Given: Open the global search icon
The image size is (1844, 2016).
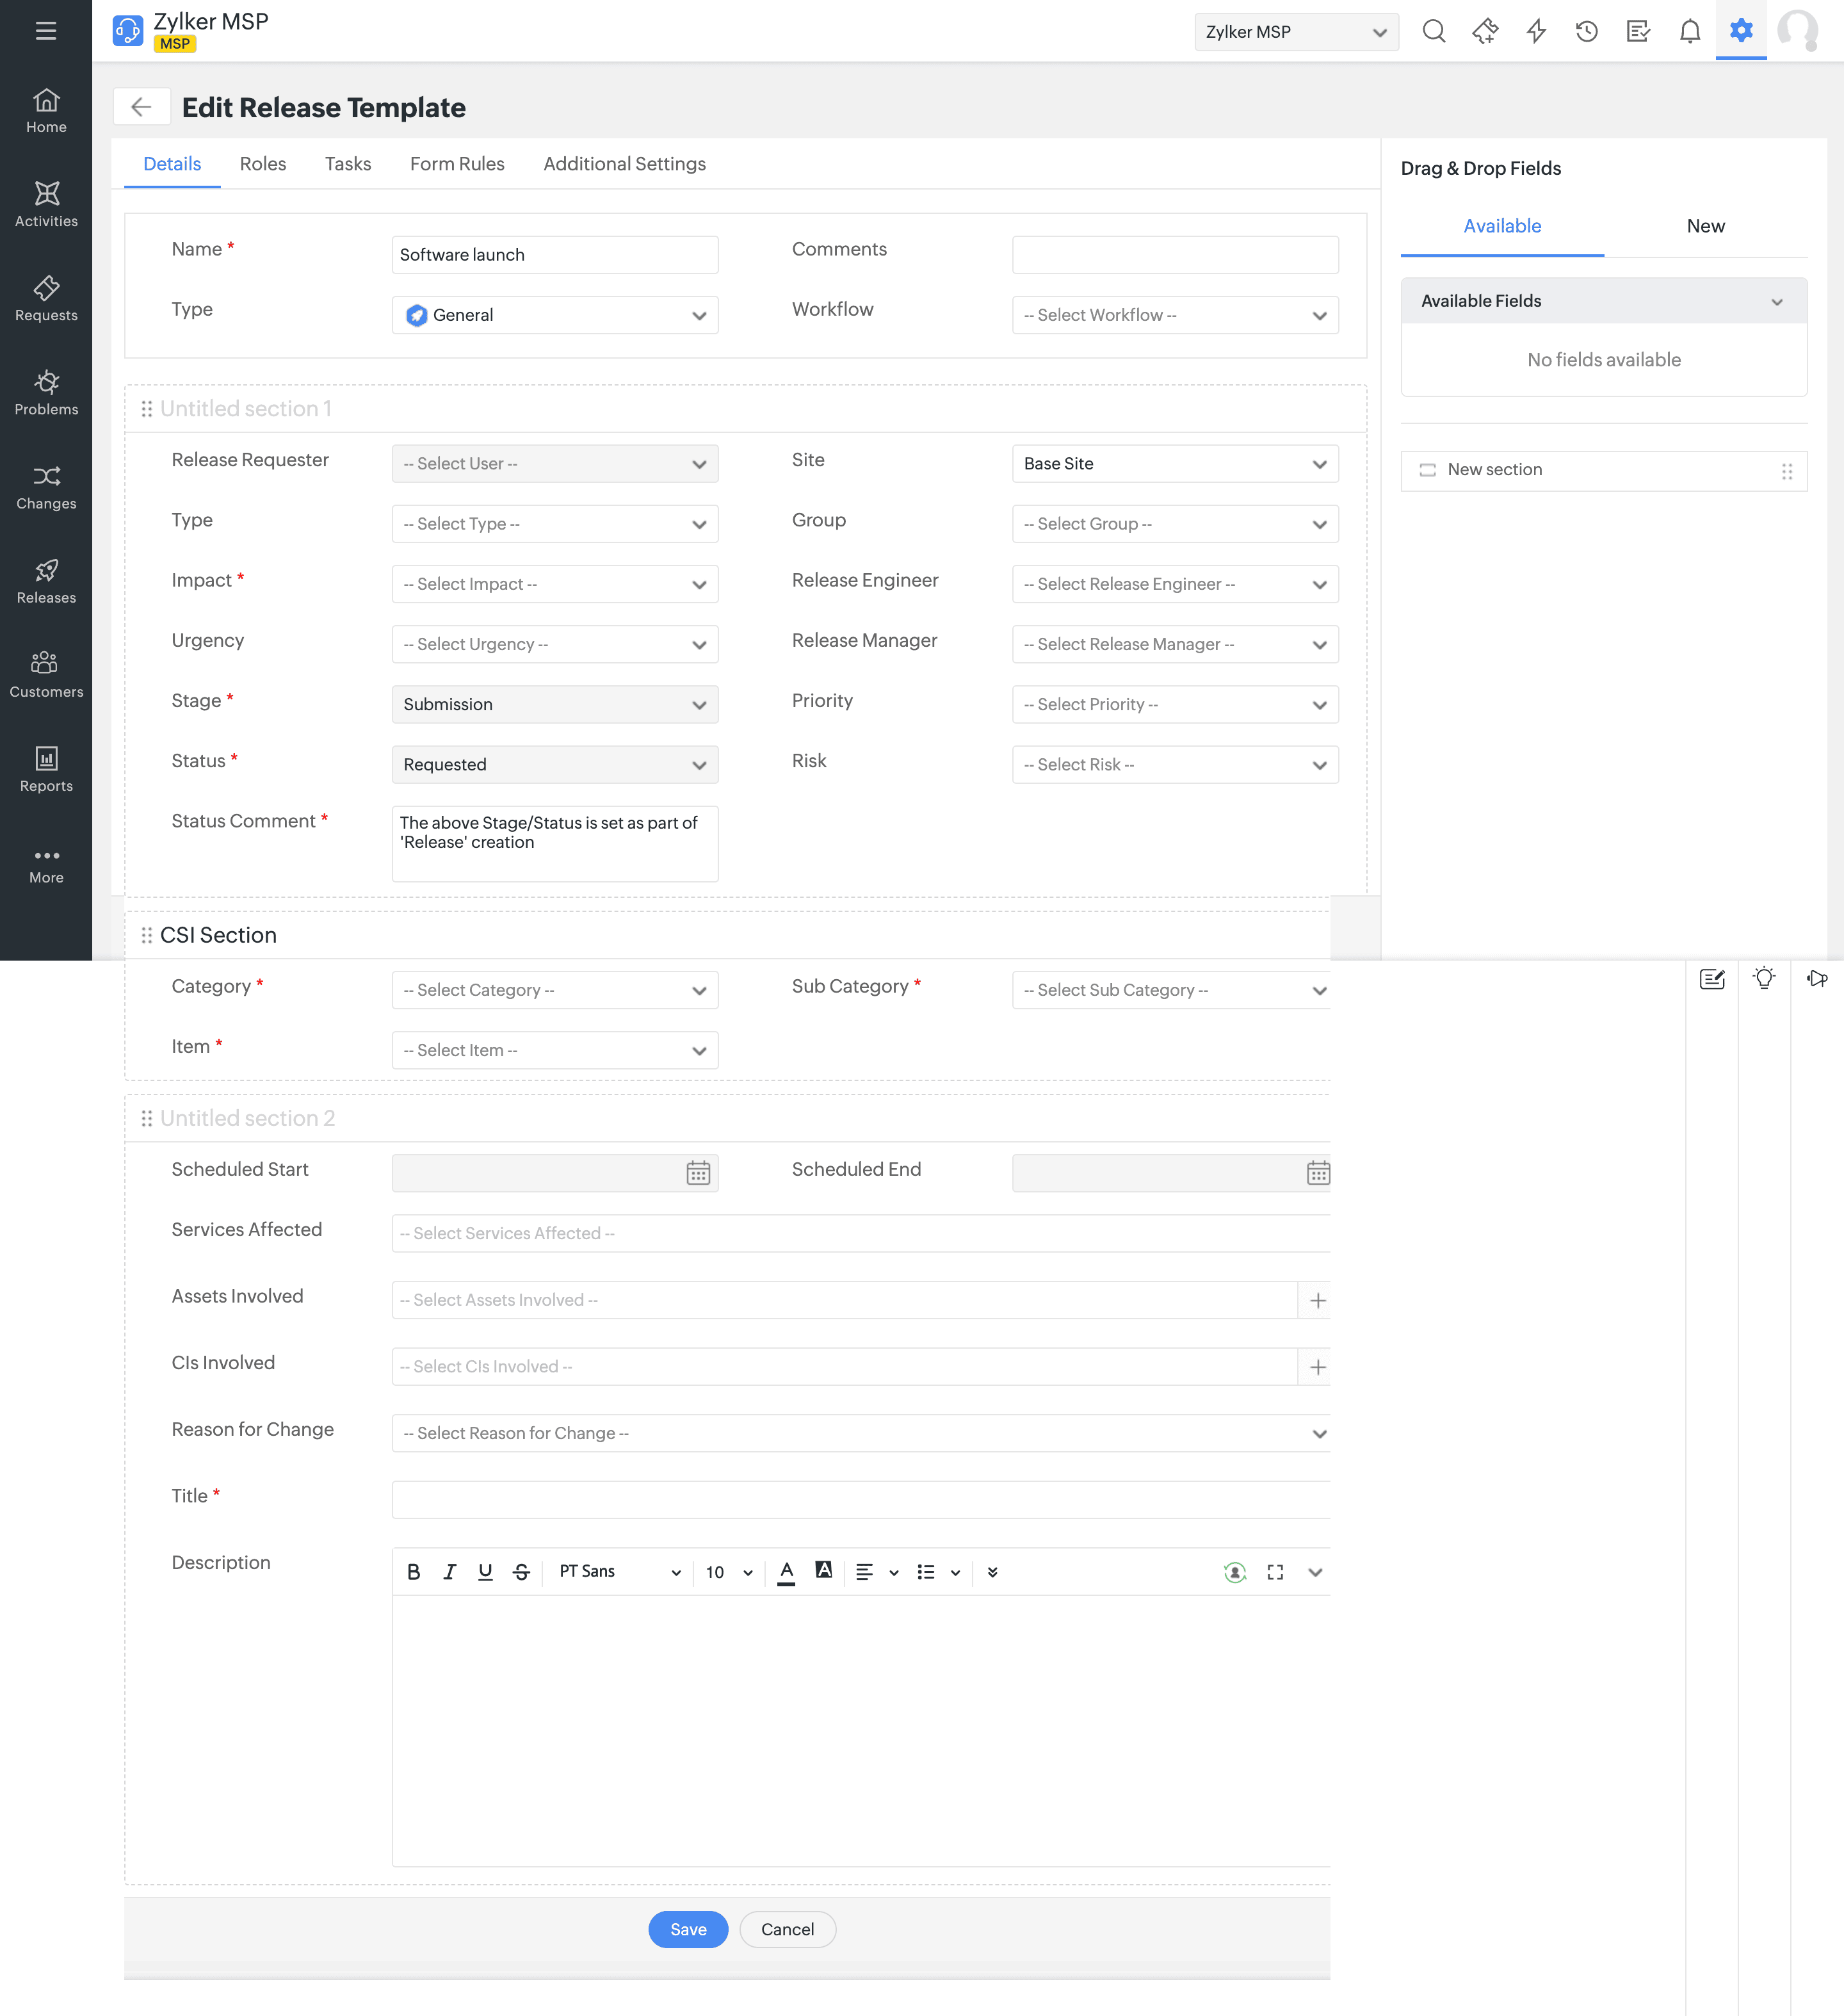Looking at the screenshot, I should coord(1433,31).
